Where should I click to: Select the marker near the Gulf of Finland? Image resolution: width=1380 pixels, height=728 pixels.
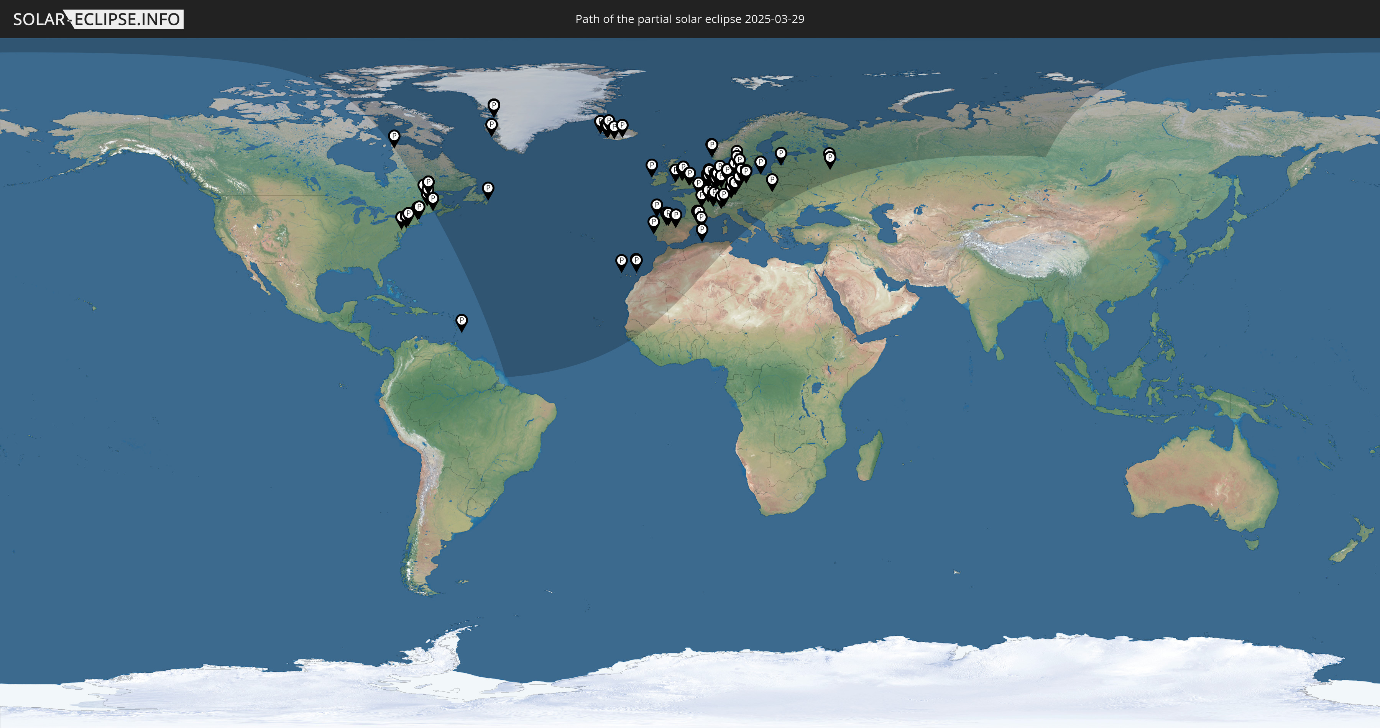click(780, 154)
